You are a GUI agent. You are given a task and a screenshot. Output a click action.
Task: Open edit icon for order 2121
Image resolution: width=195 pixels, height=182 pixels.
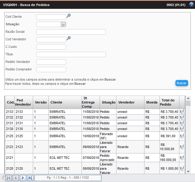[182, 158]
